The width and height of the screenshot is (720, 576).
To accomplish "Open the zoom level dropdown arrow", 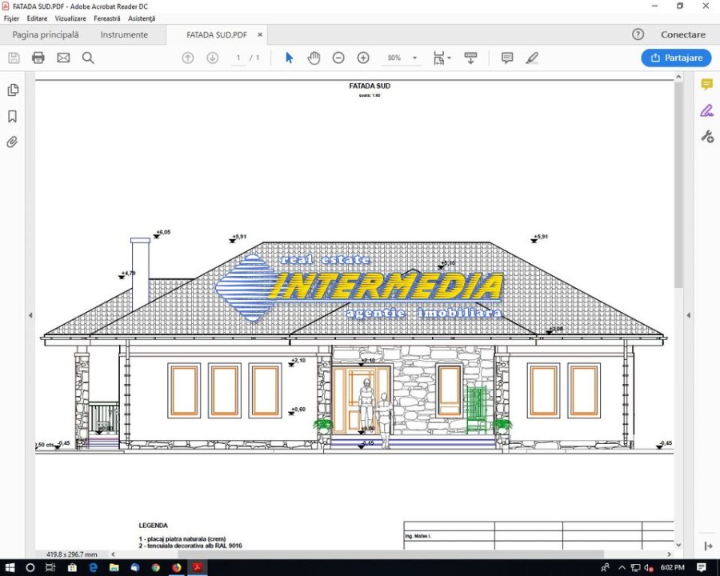I will point(414,58).
